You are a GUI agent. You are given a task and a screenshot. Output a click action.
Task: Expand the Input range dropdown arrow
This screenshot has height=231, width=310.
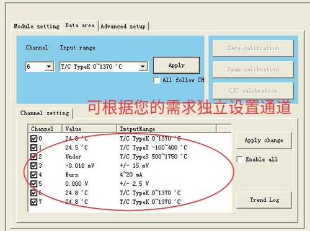[143, 67]
